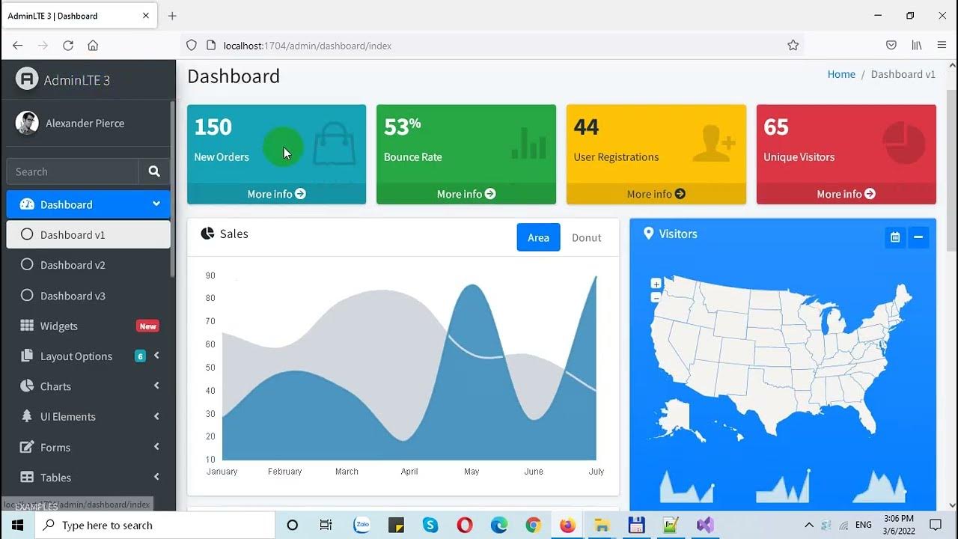Click the add-user icon on User Registrations
This screenshot has width=958, height=539.
coord(714,143)
